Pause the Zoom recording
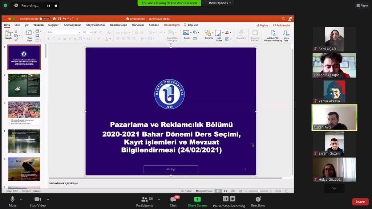Image resolution: width=372 pixels, height=209 pixels. coord(226,198)
